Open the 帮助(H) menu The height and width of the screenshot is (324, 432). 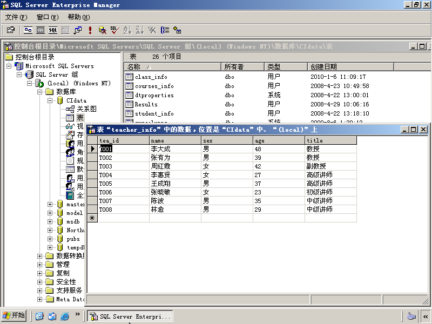79,17
